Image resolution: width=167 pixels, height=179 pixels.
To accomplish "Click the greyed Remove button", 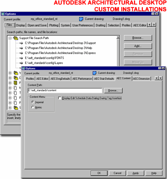I will [138, 54].
